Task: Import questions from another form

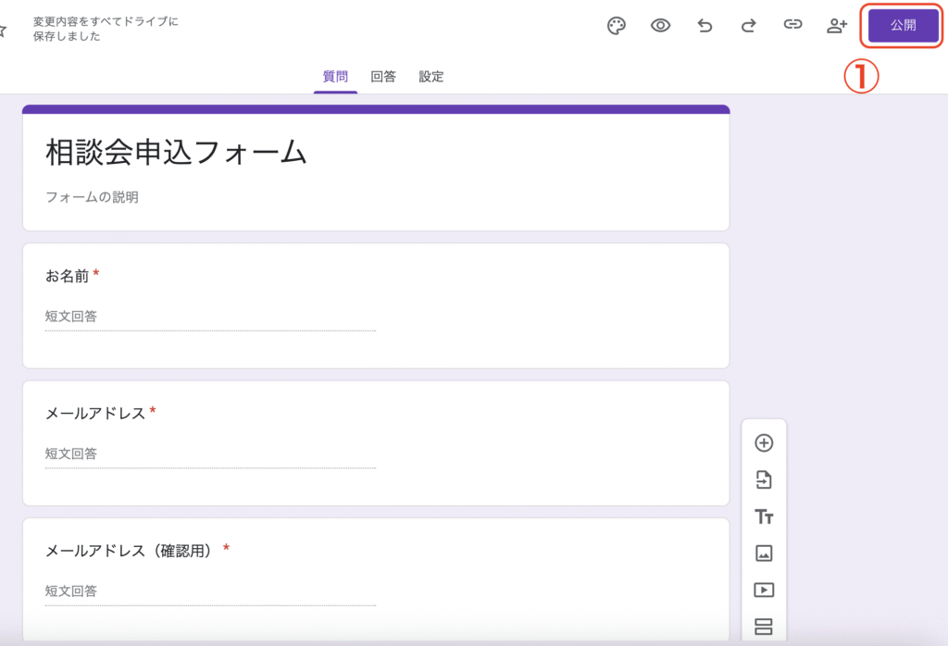Action: click(x=764, y=479)
